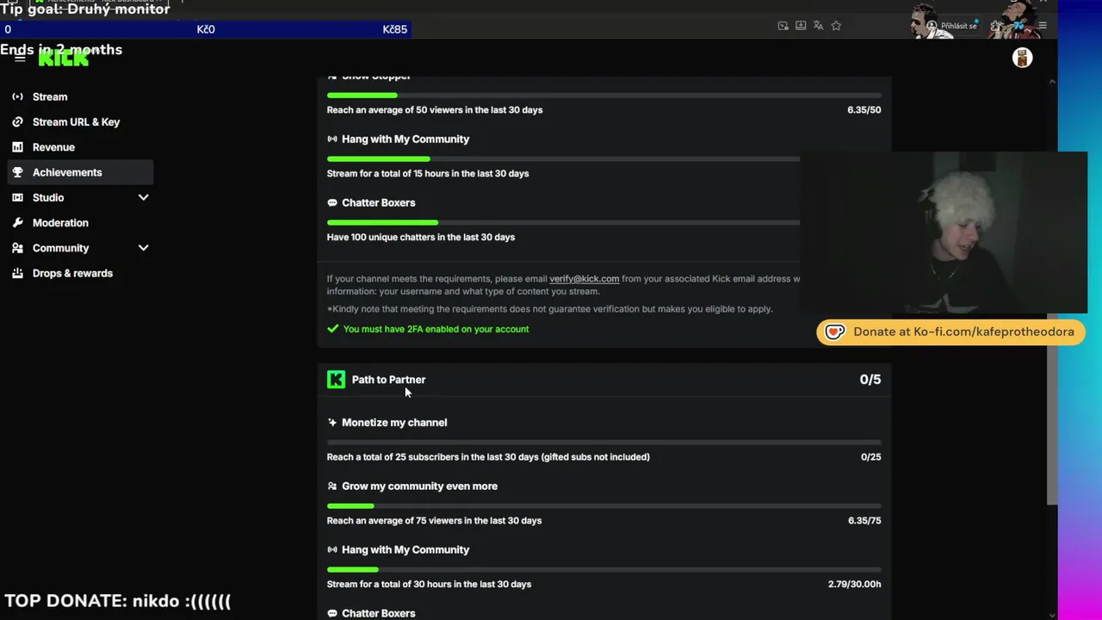Screen dimensions: 1102x620
Task: Open the hamburger menu beside Kick logo
Action: [x=20, y=58]
